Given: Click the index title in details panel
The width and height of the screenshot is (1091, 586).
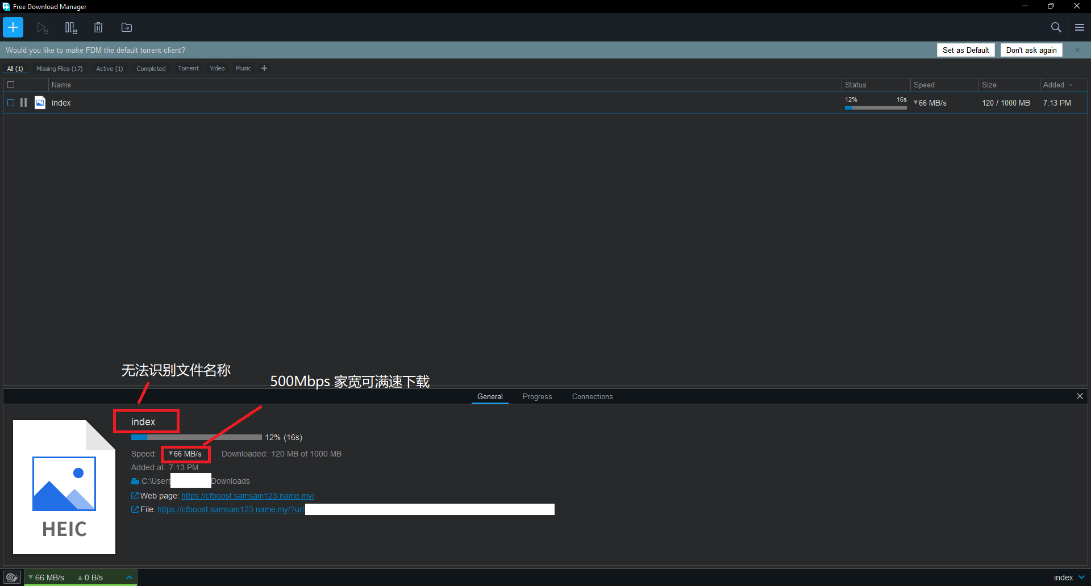Looking at the screenshot, I should 143,422.
